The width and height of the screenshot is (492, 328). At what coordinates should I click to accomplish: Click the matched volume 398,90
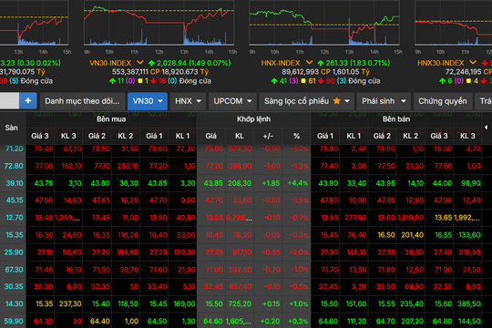point(240,166)
